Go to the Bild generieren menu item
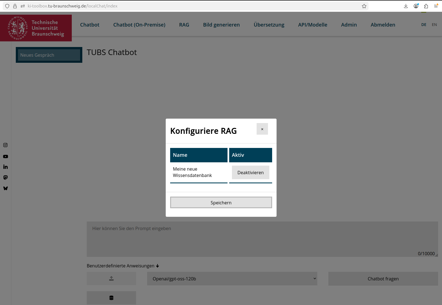The height and width of the screenshot is (305, 442). click(221, 25)
